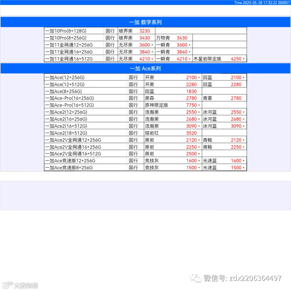Click the '一加11全网通12+256G' model name

(69, 45)
